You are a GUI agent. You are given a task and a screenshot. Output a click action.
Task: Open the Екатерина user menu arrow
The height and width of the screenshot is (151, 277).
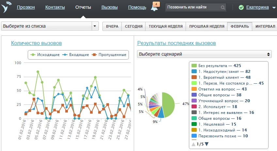click(273, 7)
